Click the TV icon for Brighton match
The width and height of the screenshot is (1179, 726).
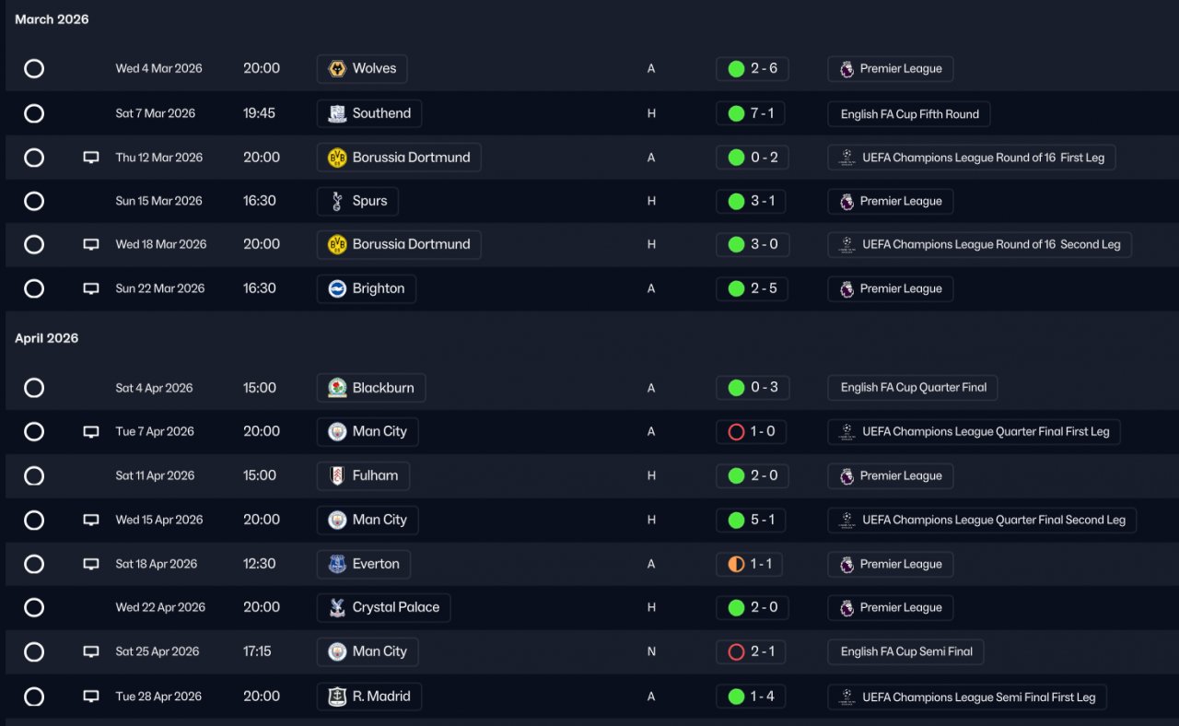pos(91,288)
